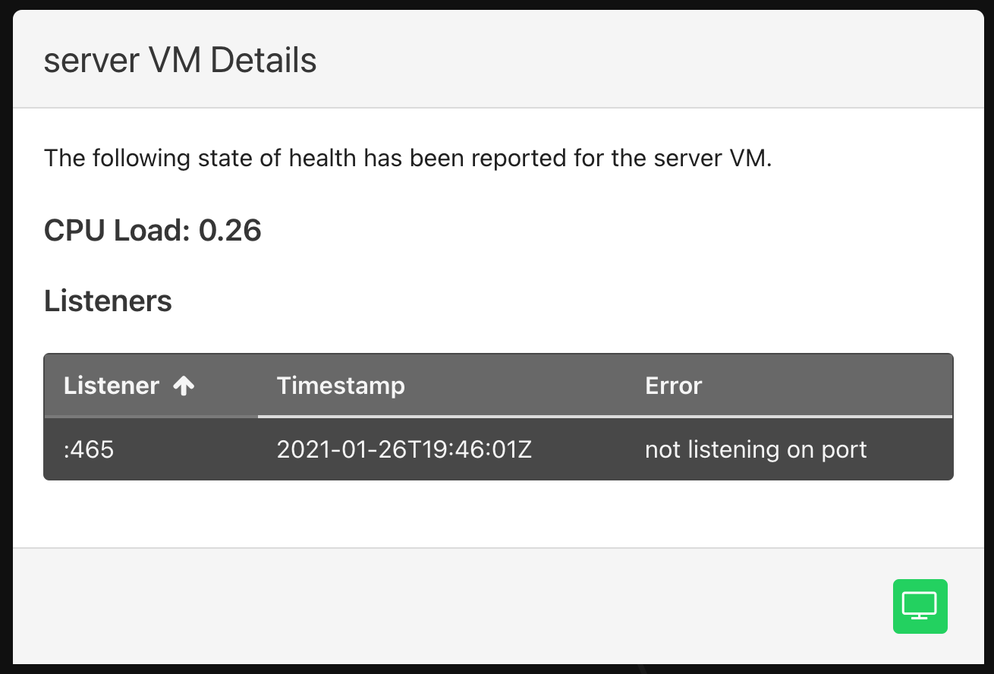Click the green monitor icon button

tap(920, 606)
